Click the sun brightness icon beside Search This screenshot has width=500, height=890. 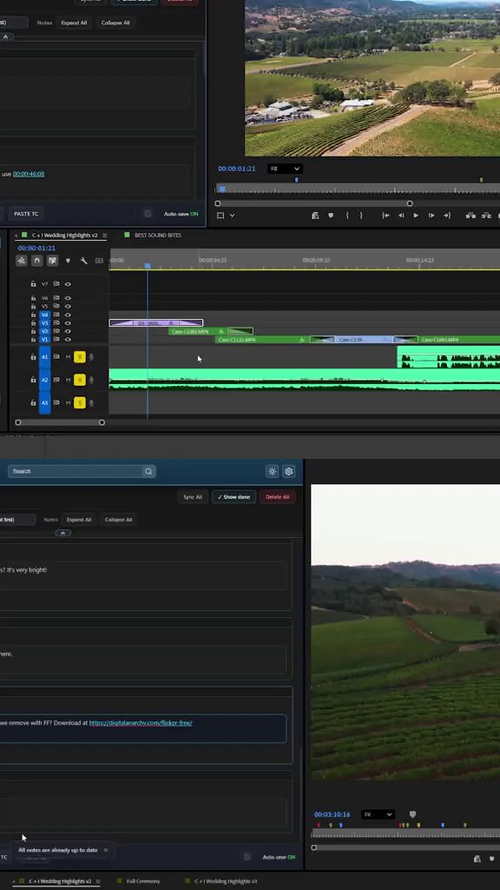pyautogui.click(x=272, y=471)
